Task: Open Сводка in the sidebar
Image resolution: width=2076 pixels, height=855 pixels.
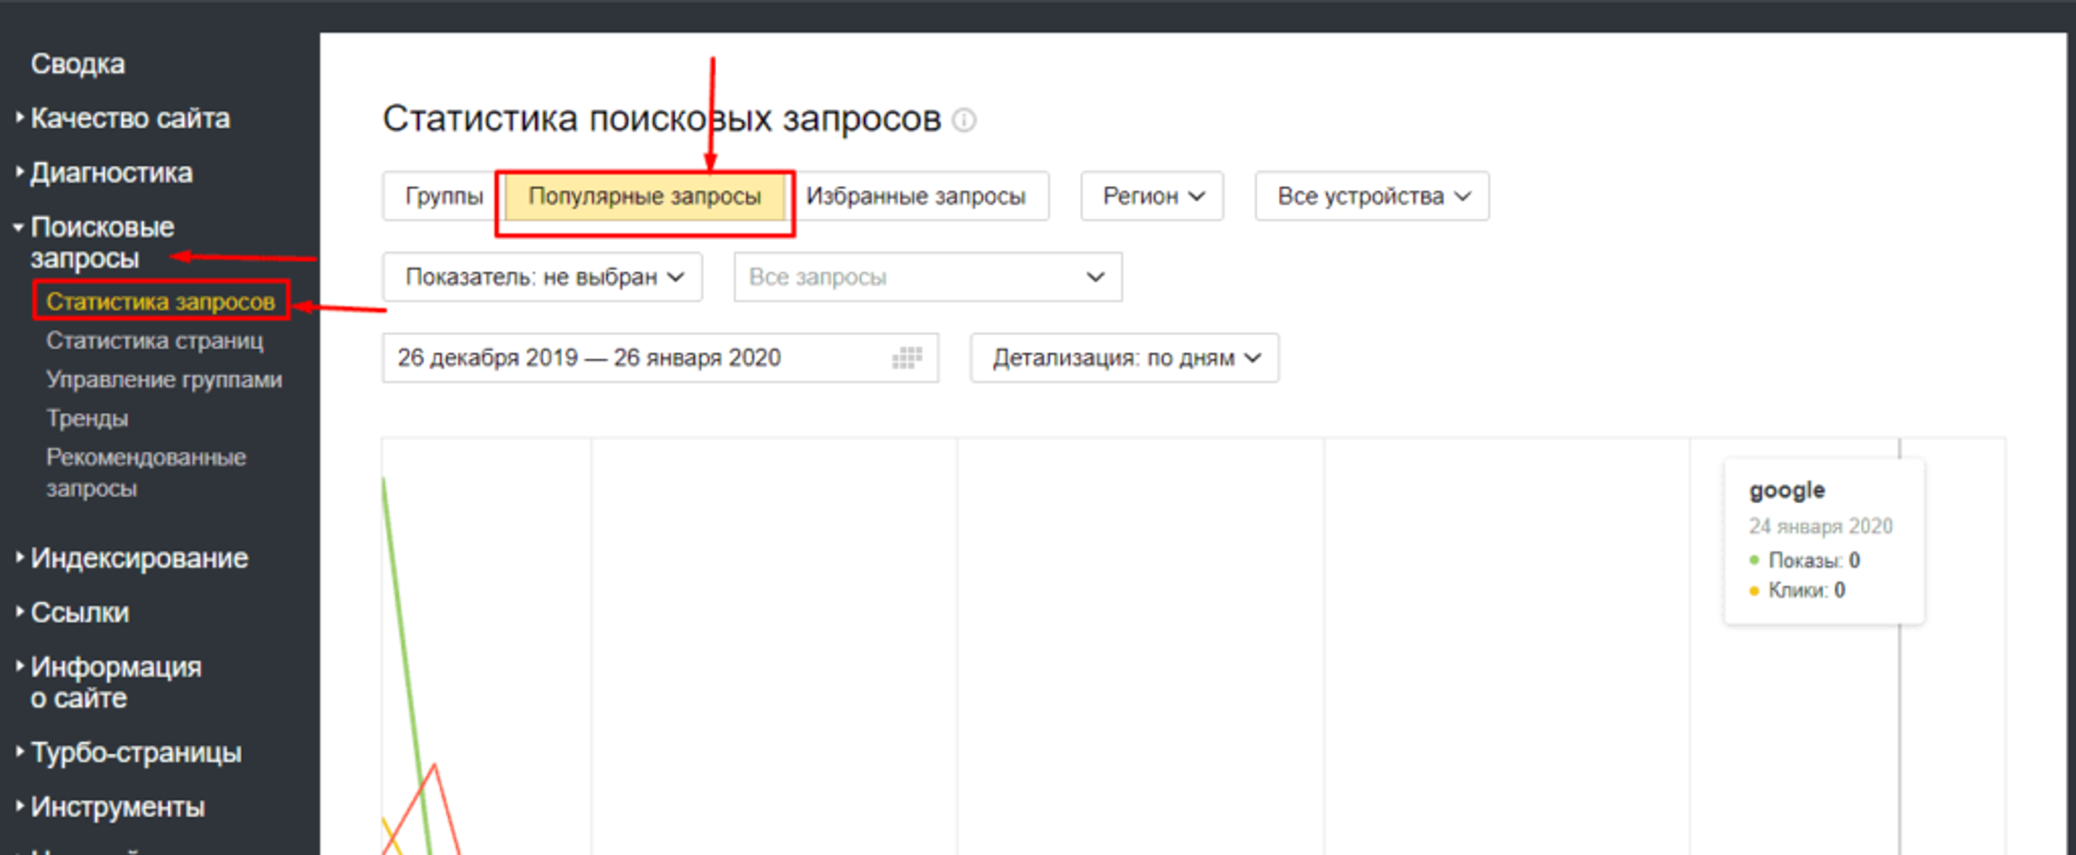Action: pos(77,64)
